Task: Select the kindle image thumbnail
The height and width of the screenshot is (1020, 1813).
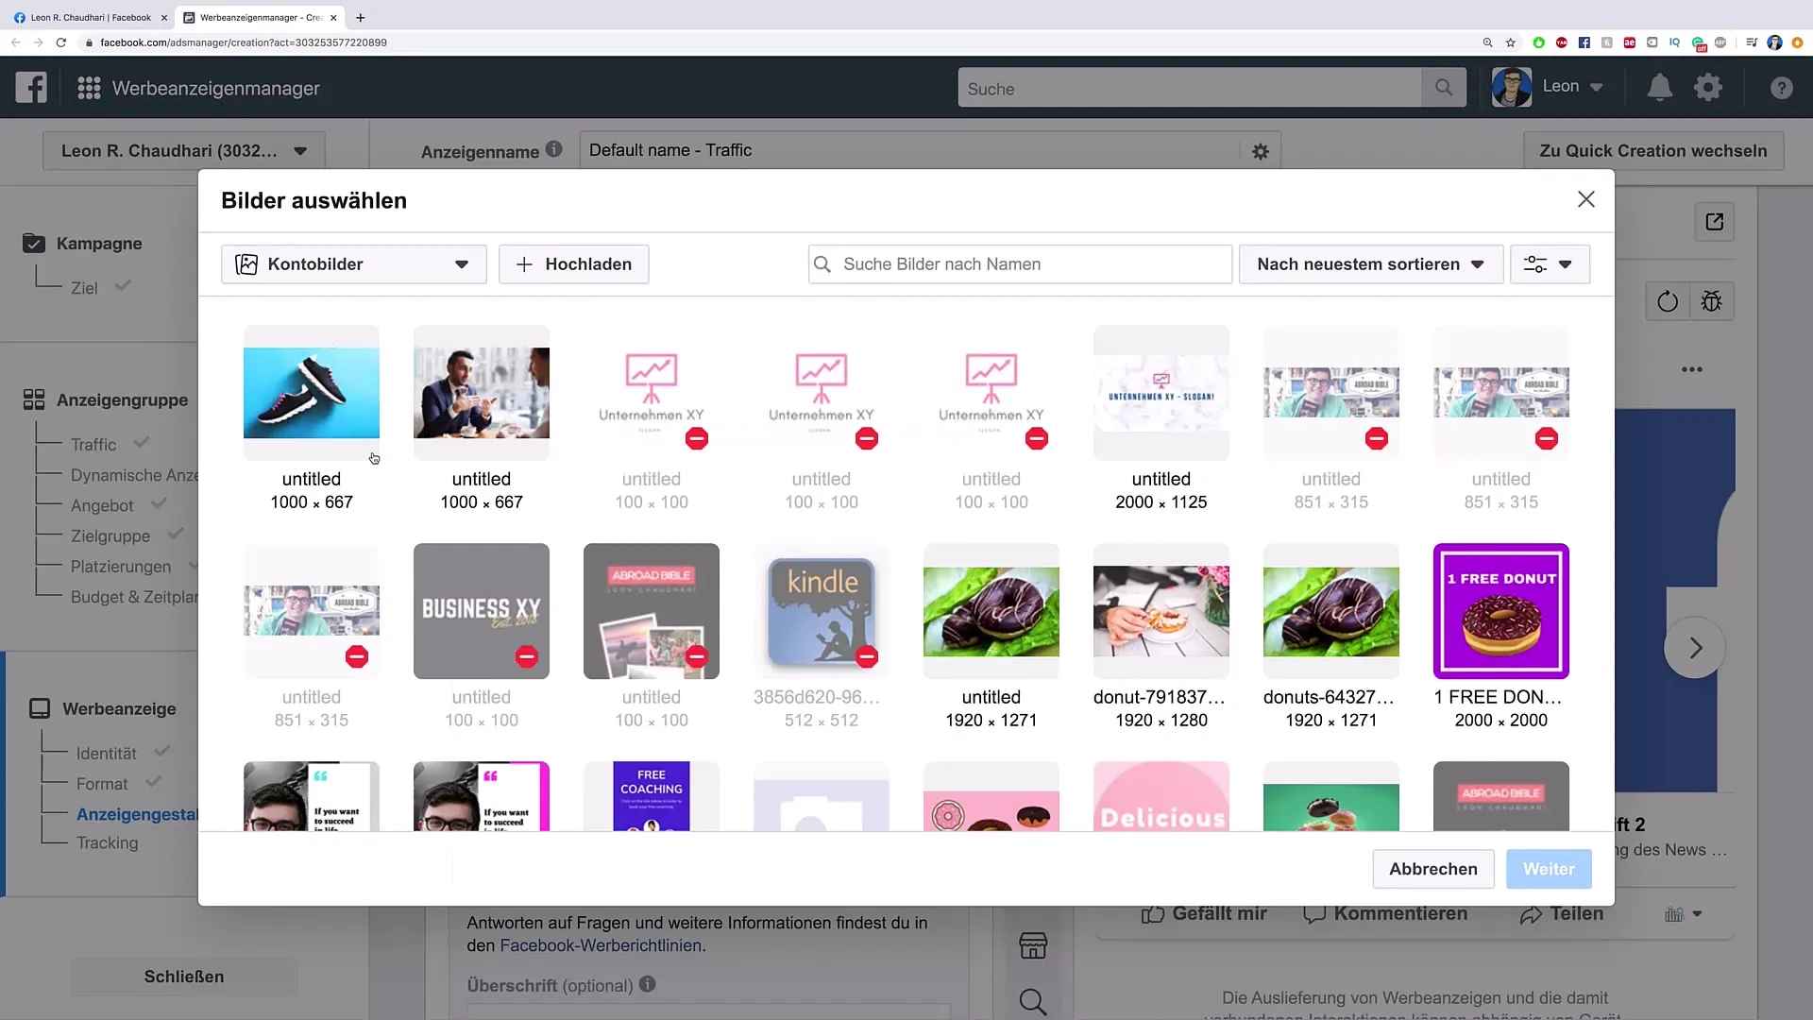Action: [x=822, y=611]
